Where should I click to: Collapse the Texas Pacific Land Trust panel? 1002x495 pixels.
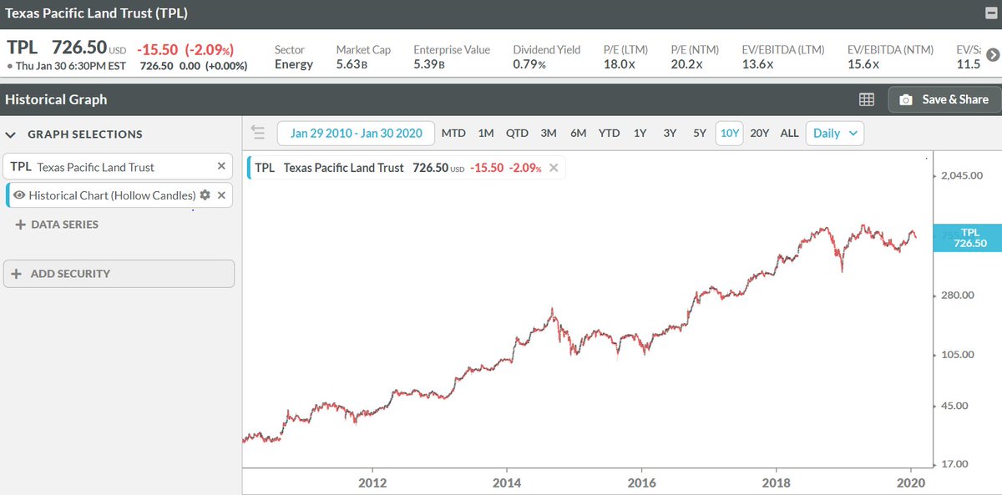(x=990, y=13)
